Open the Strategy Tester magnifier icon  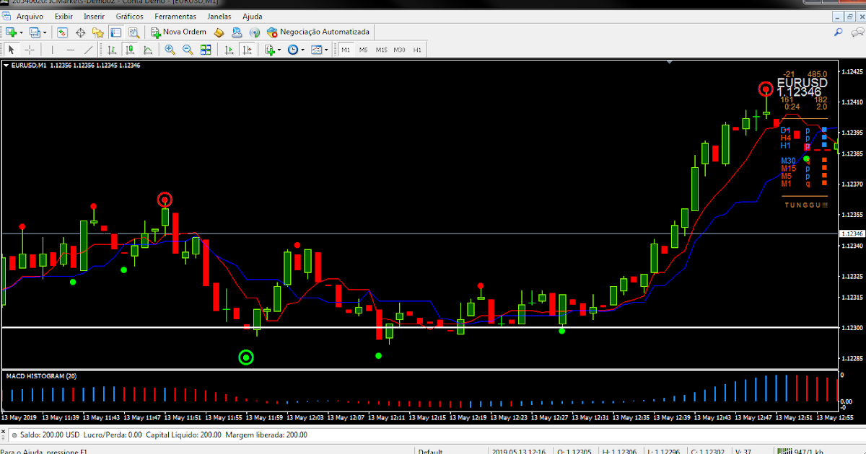134,32
